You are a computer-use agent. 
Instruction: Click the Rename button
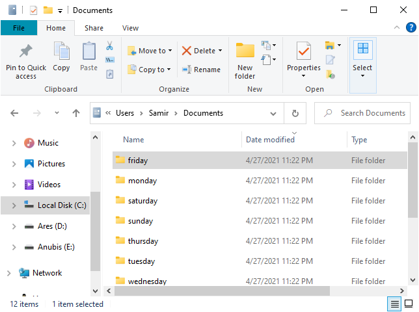pyautogui.click(x=201, y=70)
